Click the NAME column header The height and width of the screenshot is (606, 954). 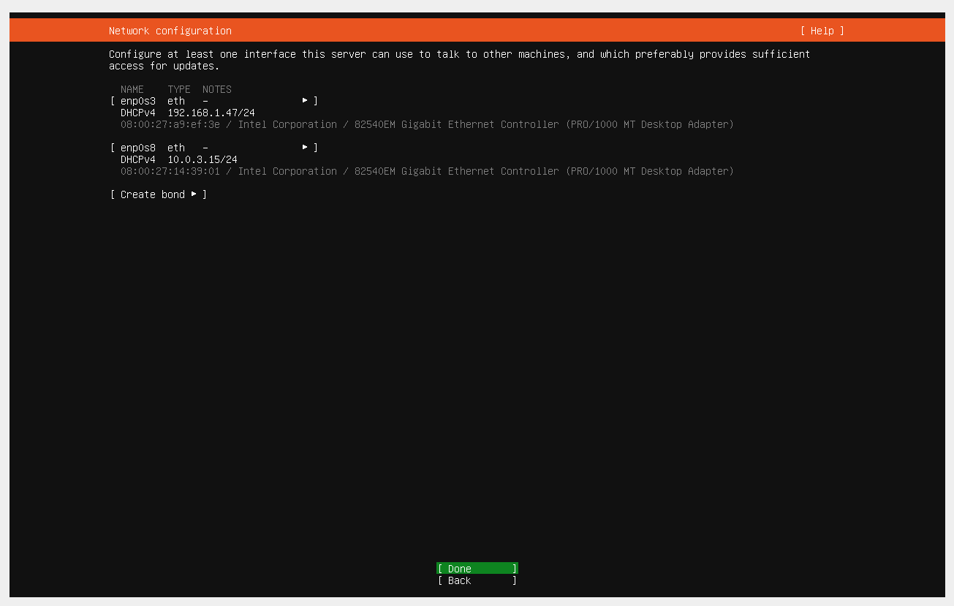pos(132,89)
